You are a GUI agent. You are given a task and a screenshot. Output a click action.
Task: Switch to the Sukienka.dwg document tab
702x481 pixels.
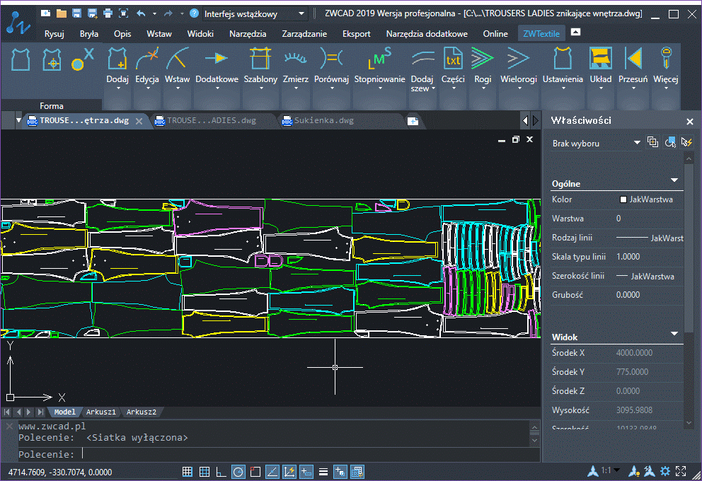click(324, 121)
